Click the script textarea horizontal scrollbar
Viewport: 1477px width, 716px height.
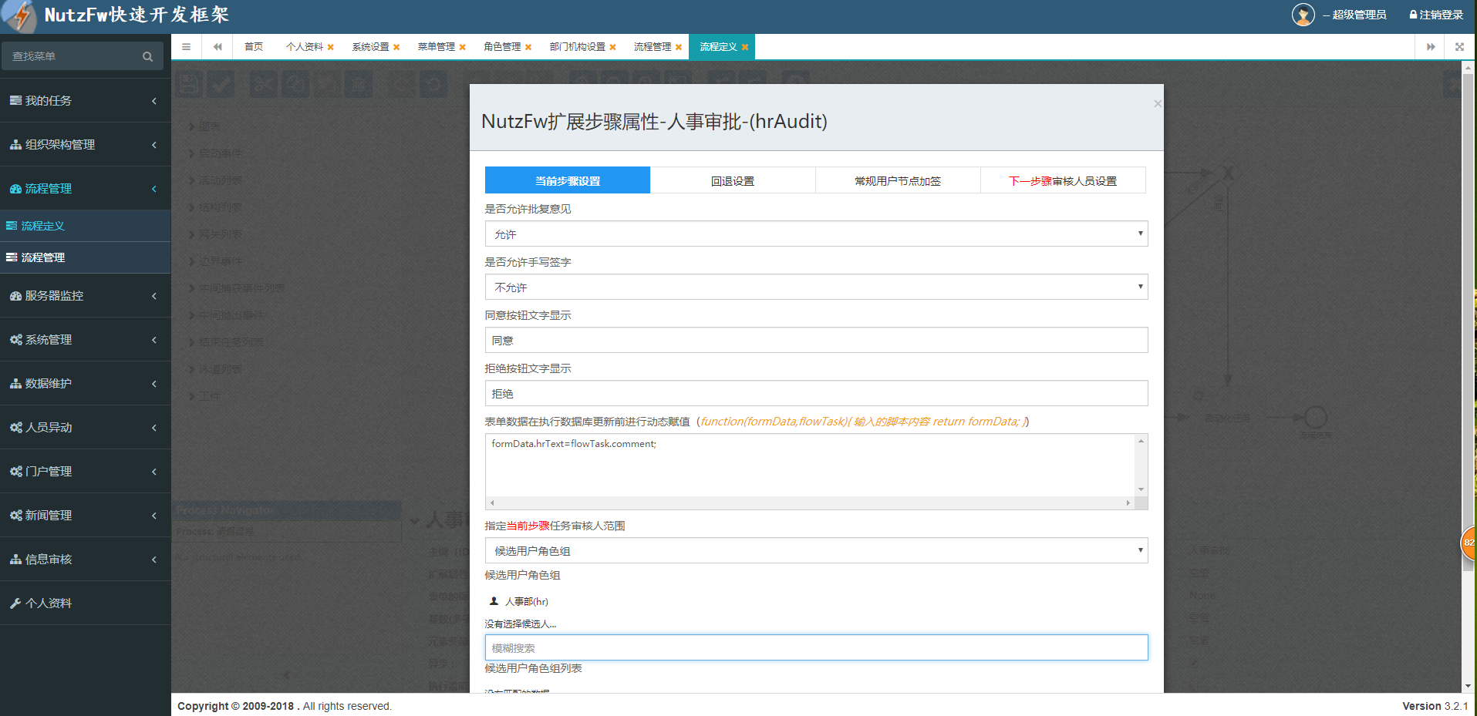tap(810, 503)
